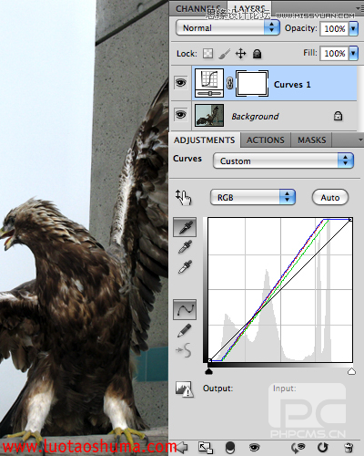Hide the Background layer

(x=181, y=115)
